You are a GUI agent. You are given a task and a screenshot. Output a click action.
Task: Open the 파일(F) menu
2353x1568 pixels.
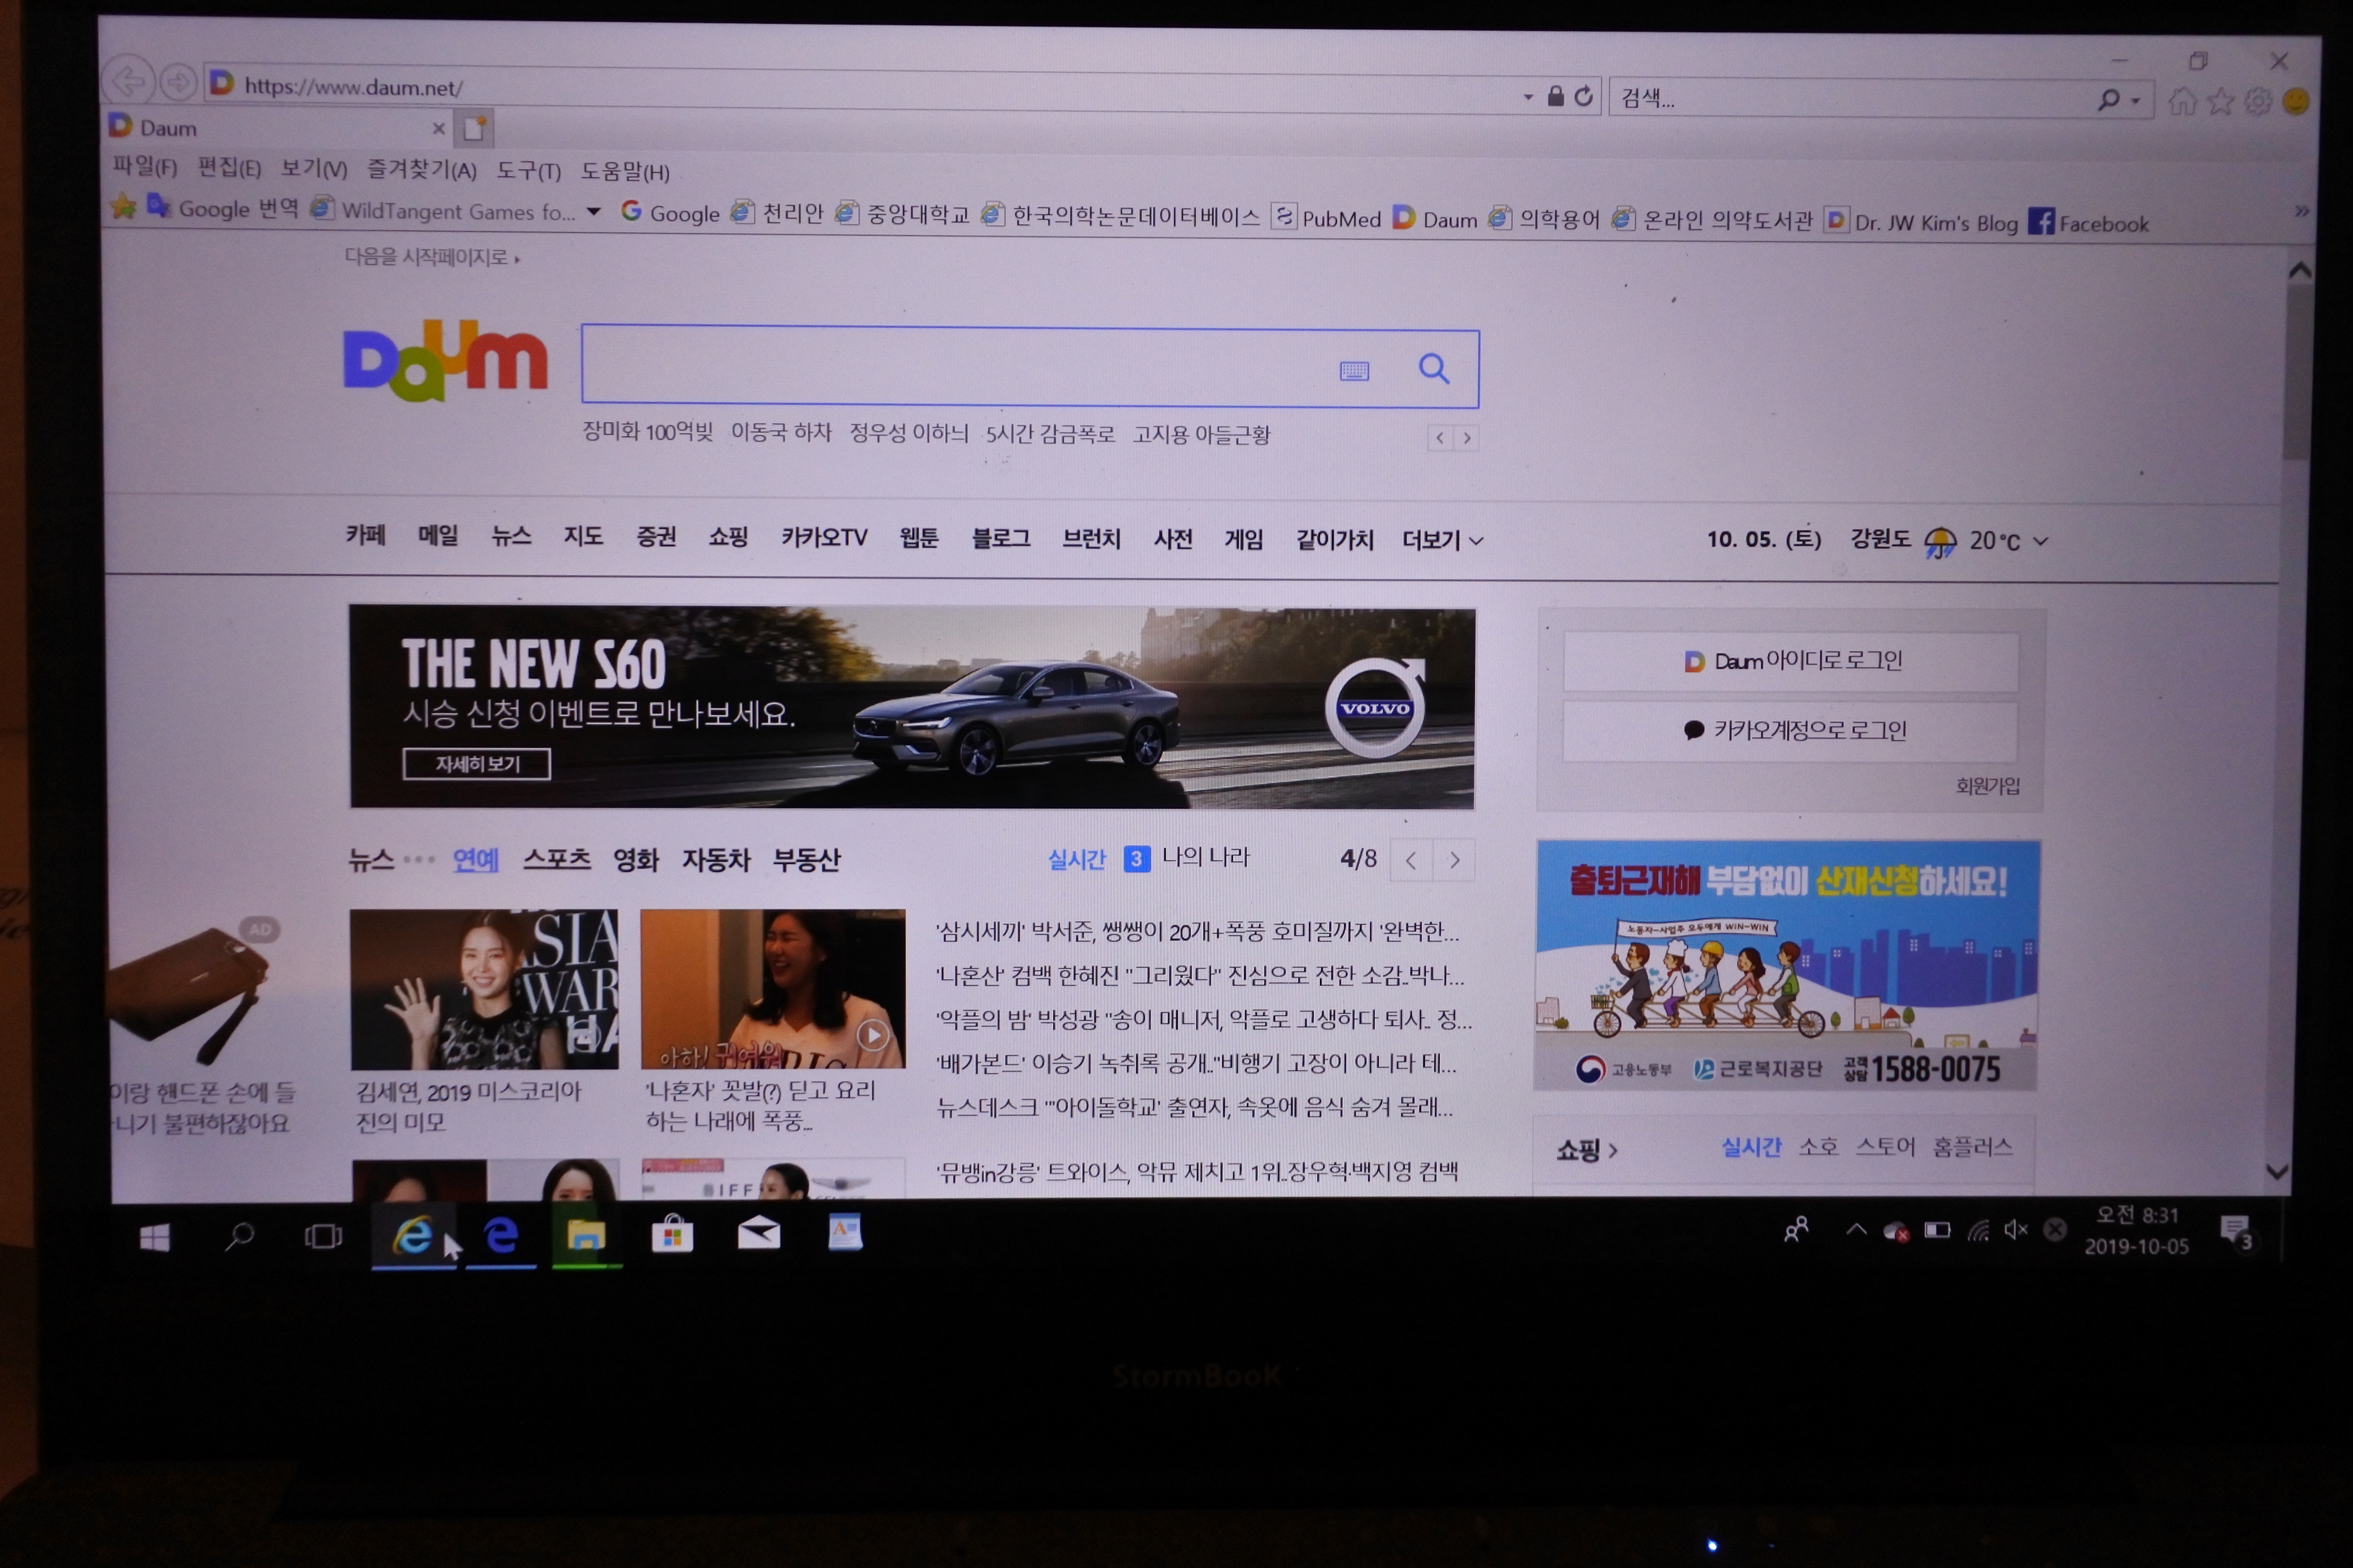(x=144, y=166)
